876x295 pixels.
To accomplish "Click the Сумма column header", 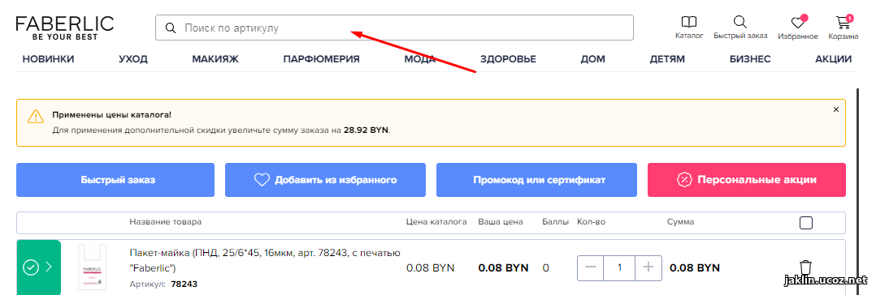I will click(680, 222).
